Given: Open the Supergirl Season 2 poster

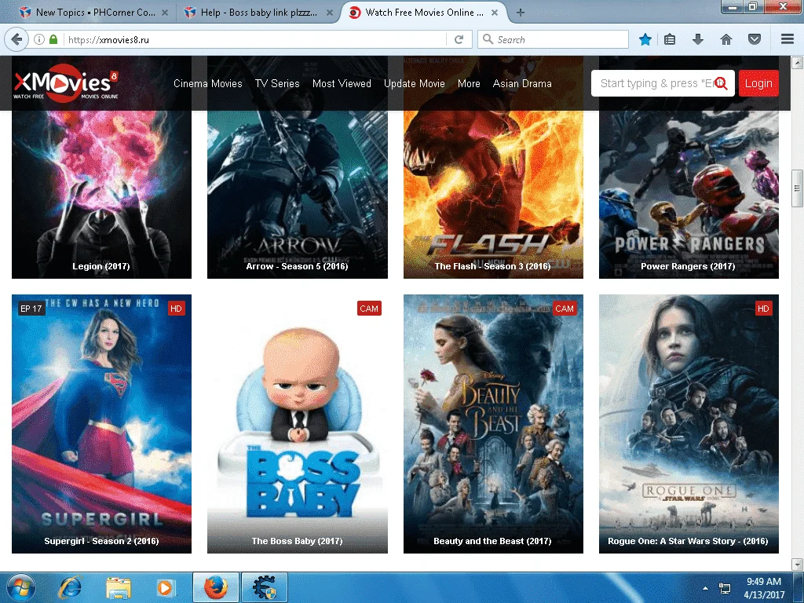Looking at the screenshot, I should [101, 423].
